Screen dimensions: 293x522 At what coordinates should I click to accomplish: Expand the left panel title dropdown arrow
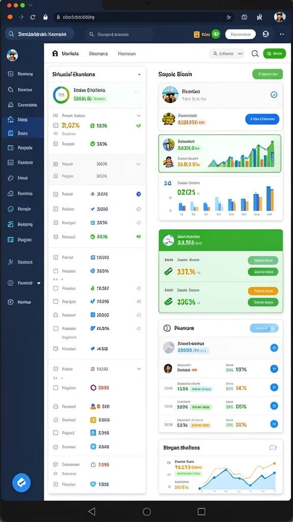pyautogui.click(x=139, y=74)
